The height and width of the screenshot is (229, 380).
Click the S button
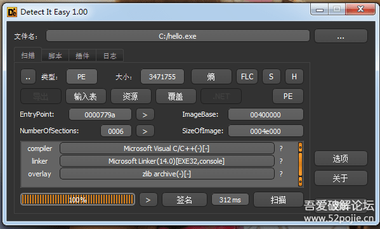(x=271, y=77)
